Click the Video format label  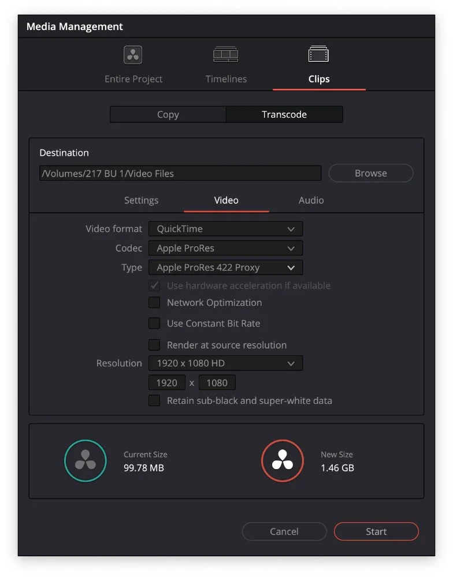pyautogui.click(x=113, y=229)
